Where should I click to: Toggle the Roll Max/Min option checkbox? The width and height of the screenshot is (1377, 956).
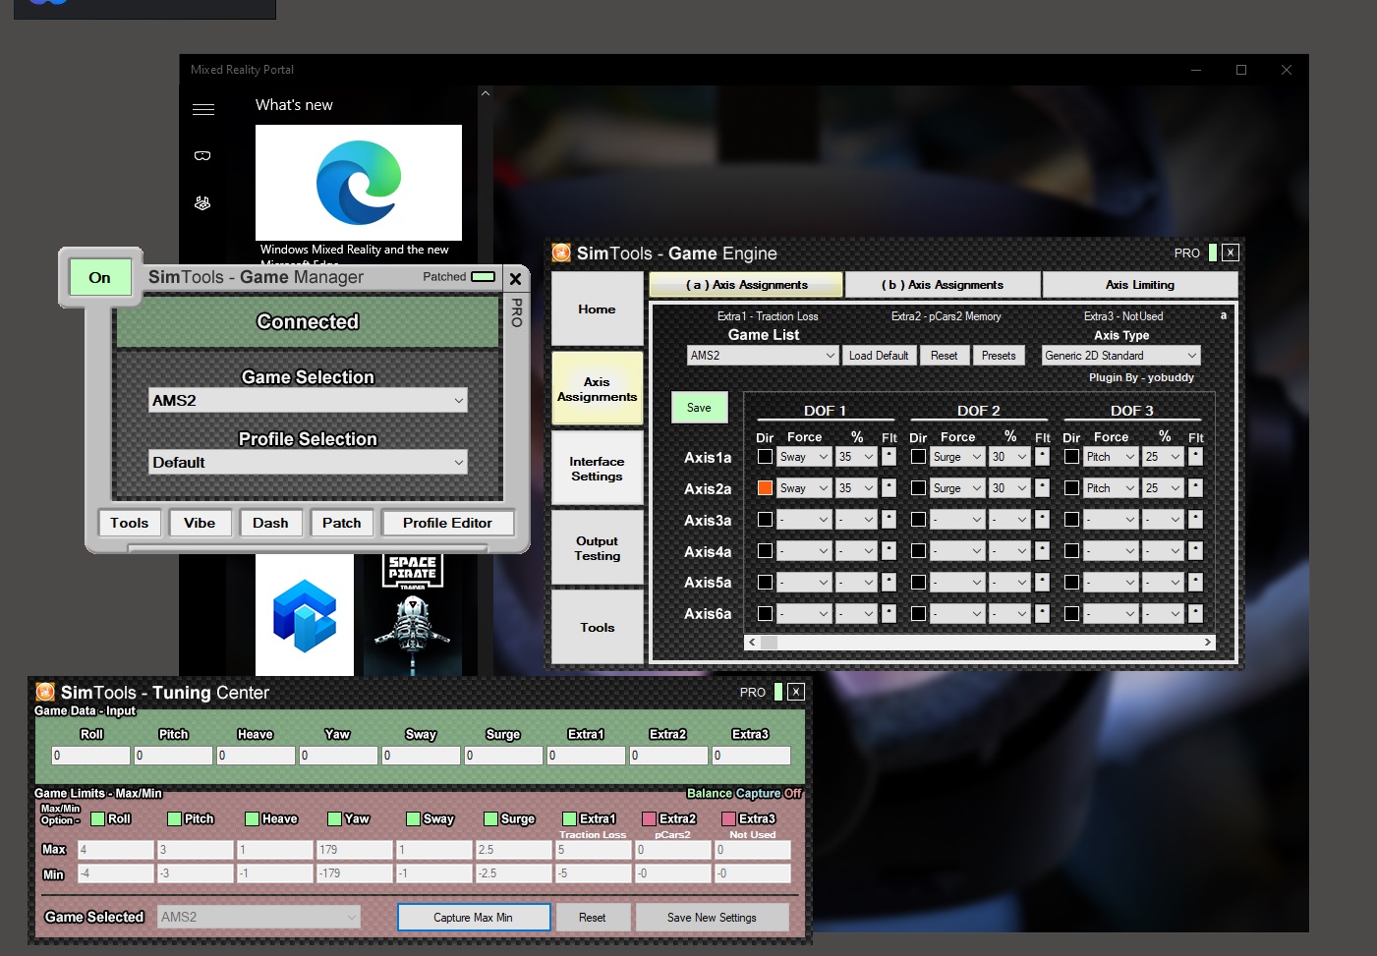[97, 818]
